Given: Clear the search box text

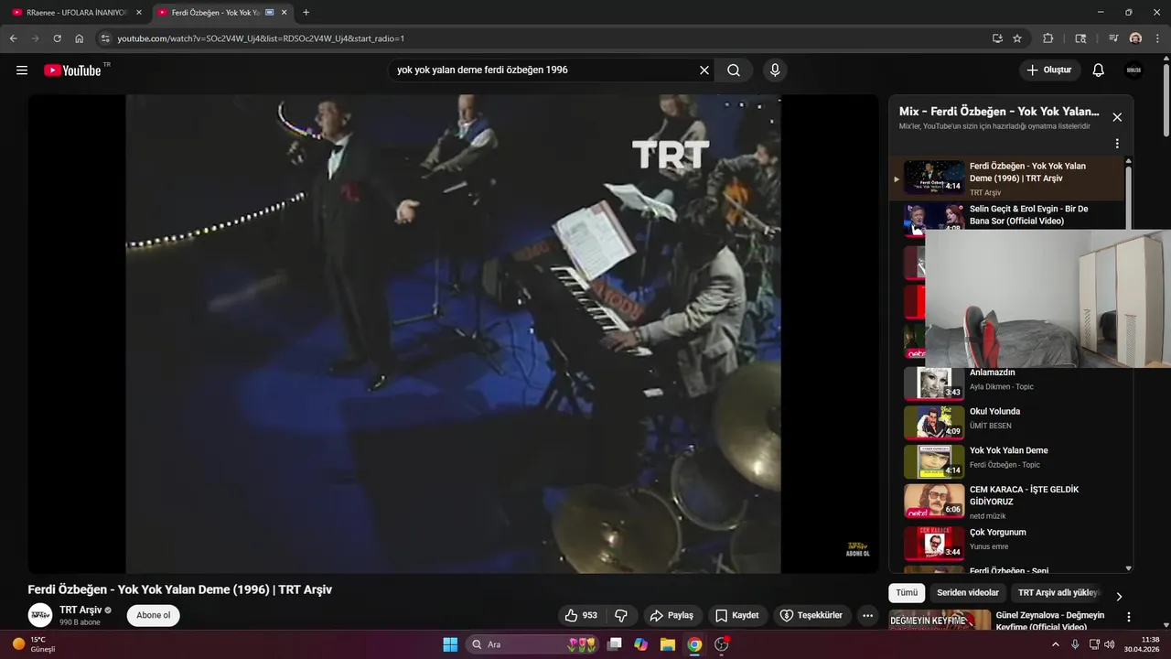Looking at the screenshot, I should [704, 70].
